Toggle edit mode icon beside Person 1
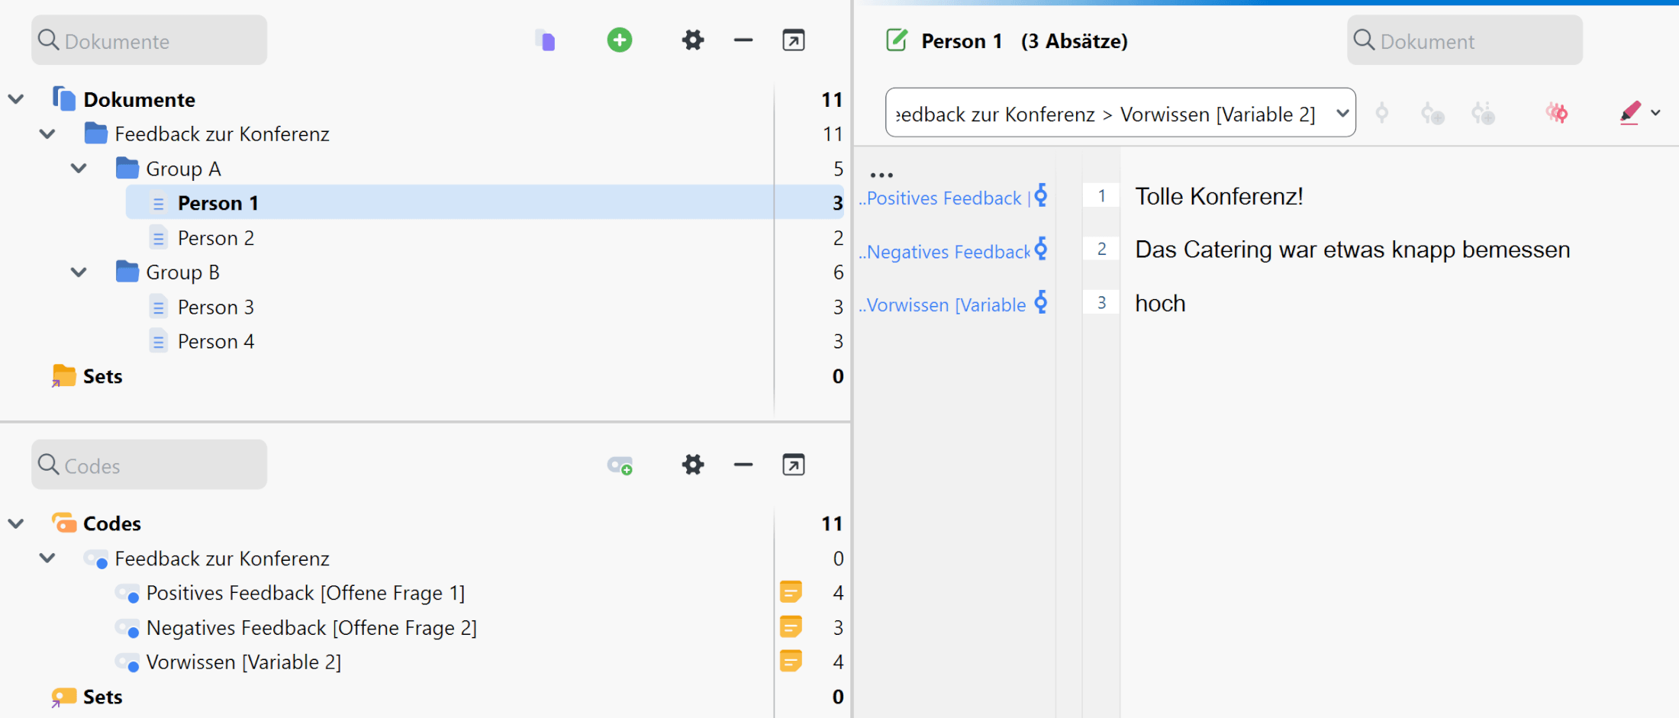 point(897,40)
